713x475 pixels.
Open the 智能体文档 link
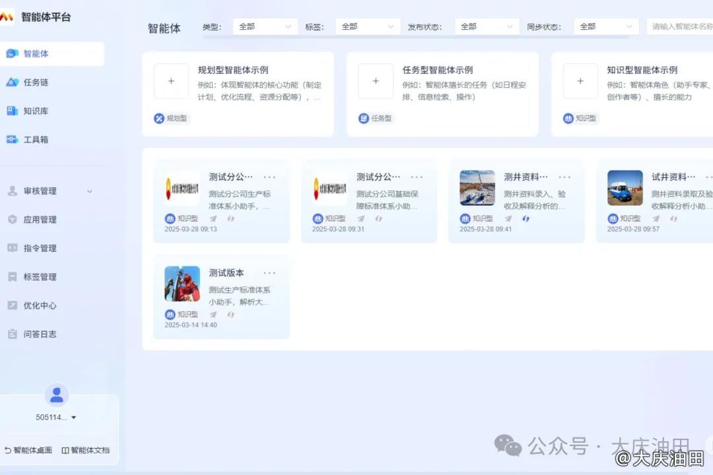(86, 451)
